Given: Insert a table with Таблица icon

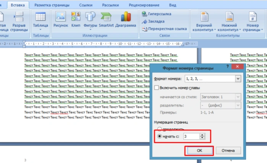Looking at the screenshot, I should tap(40, 21).
